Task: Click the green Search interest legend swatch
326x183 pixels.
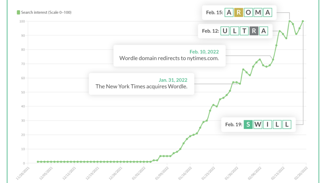Action: [x=18, y=13]
